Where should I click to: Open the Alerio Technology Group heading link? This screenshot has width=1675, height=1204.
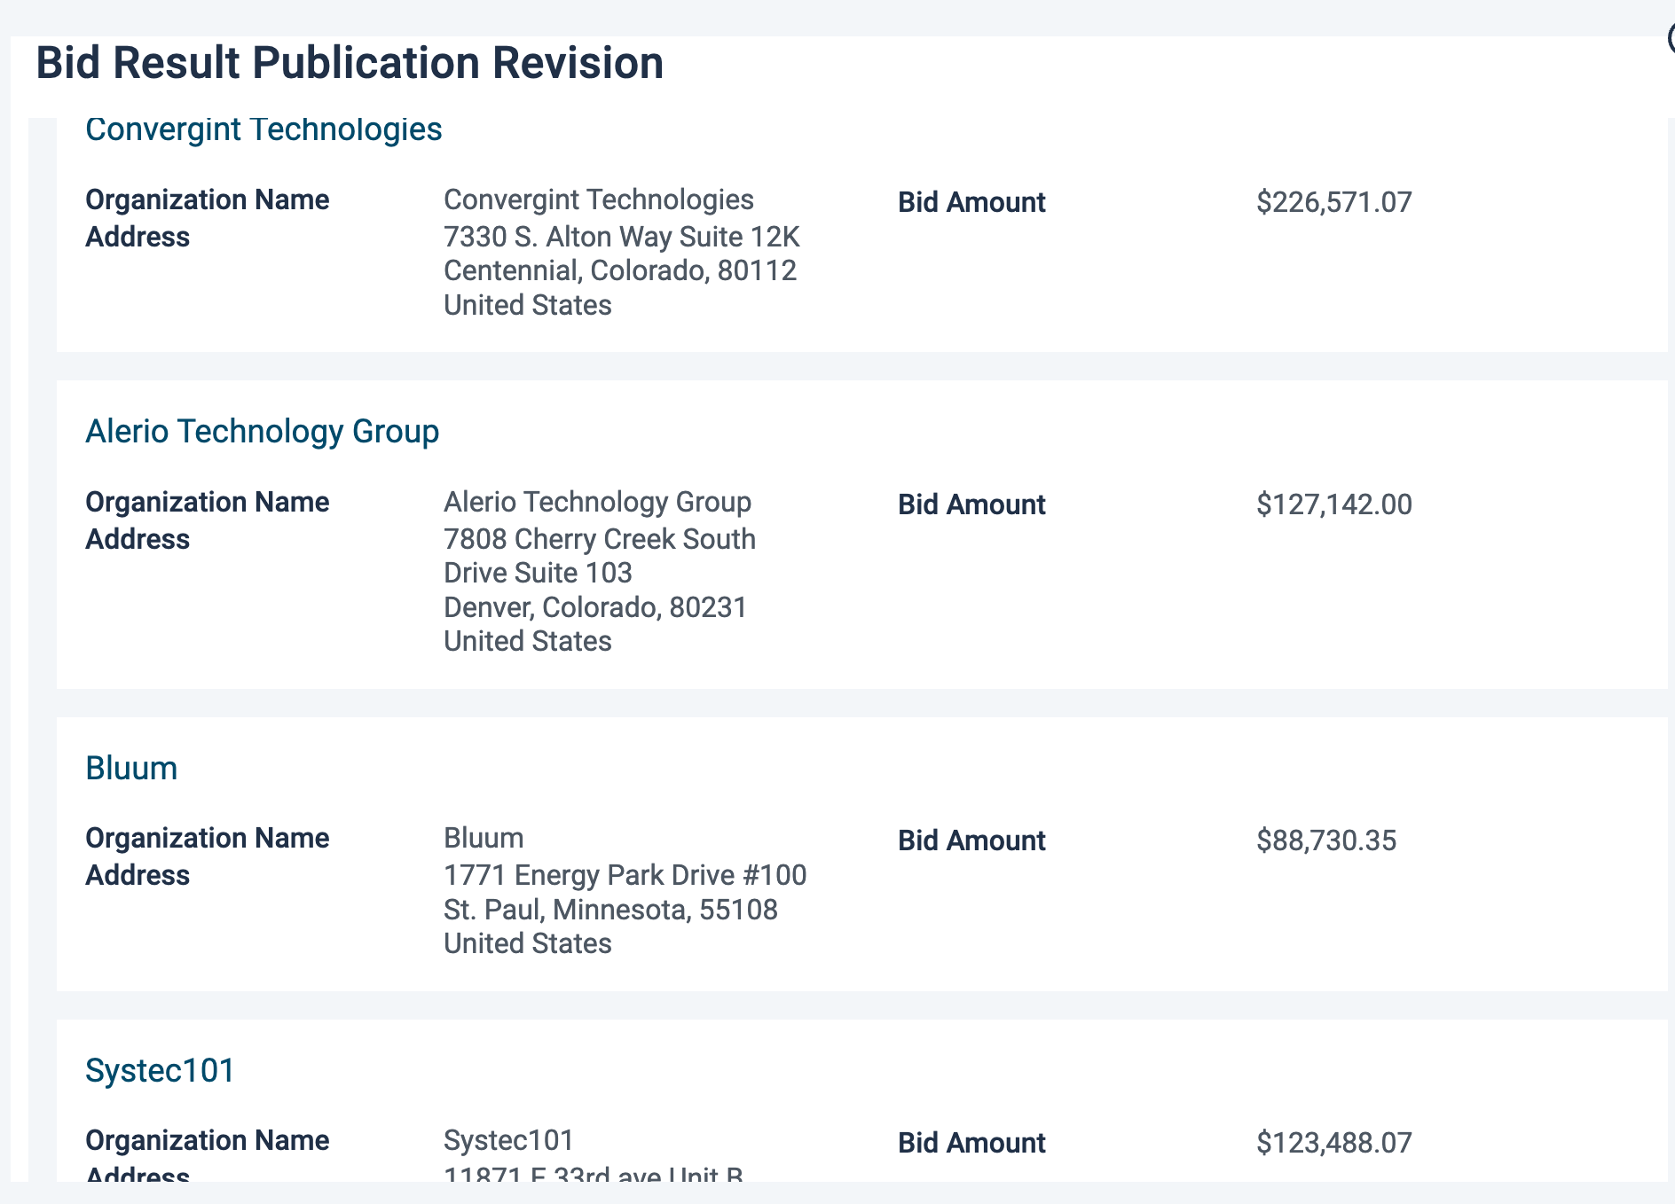(x=263, y=432)
